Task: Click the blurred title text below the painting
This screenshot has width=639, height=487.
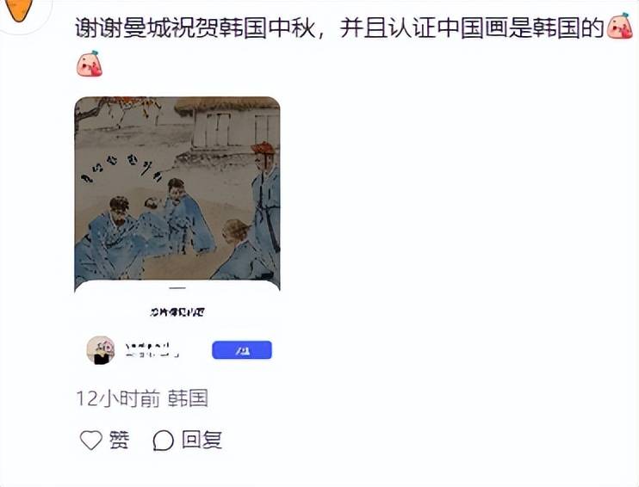Action: coord(177,312)
